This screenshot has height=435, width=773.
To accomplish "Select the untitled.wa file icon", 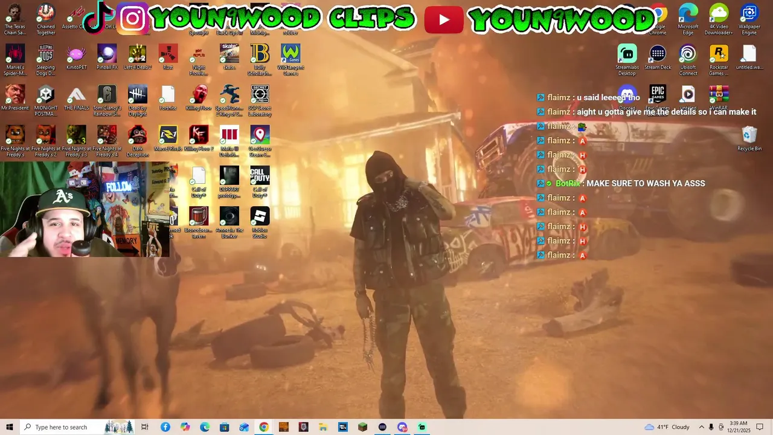I will pos(749,57).
